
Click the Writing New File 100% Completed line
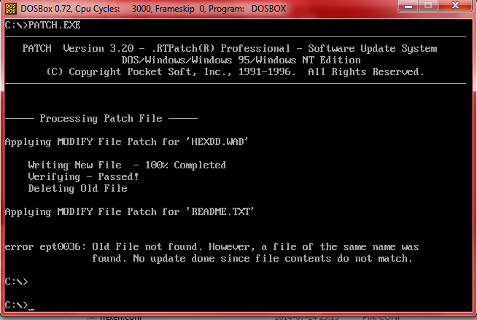point(127,165)
